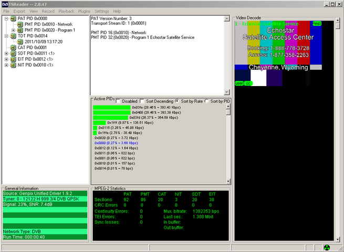Open the Plugins menu
Image resolution: width=344 pixels, height=252 pixels.
click(x=84, y=11)
